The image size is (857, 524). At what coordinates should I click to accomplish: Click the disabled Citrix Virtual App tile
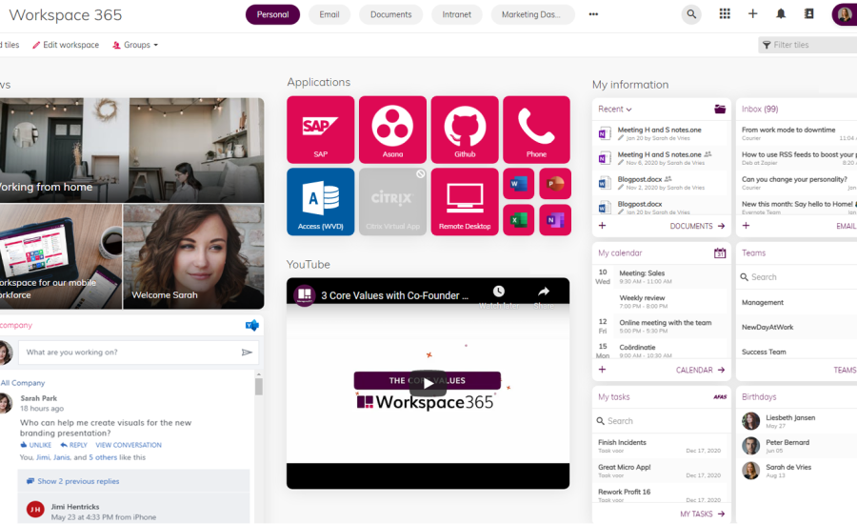pos(392,202)
